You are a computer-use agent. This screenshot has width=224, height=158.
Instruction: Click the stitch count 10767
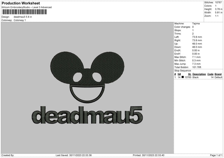pos(218,3)
